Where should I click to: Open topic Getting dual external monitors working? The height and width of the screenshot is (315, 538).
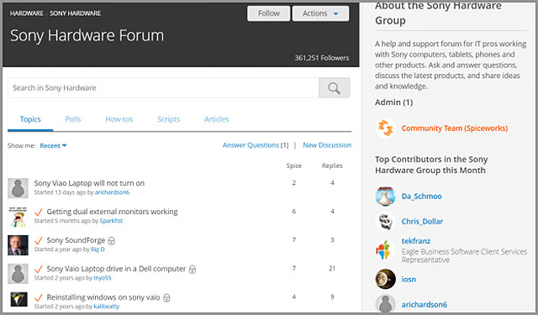pos(112,212)
